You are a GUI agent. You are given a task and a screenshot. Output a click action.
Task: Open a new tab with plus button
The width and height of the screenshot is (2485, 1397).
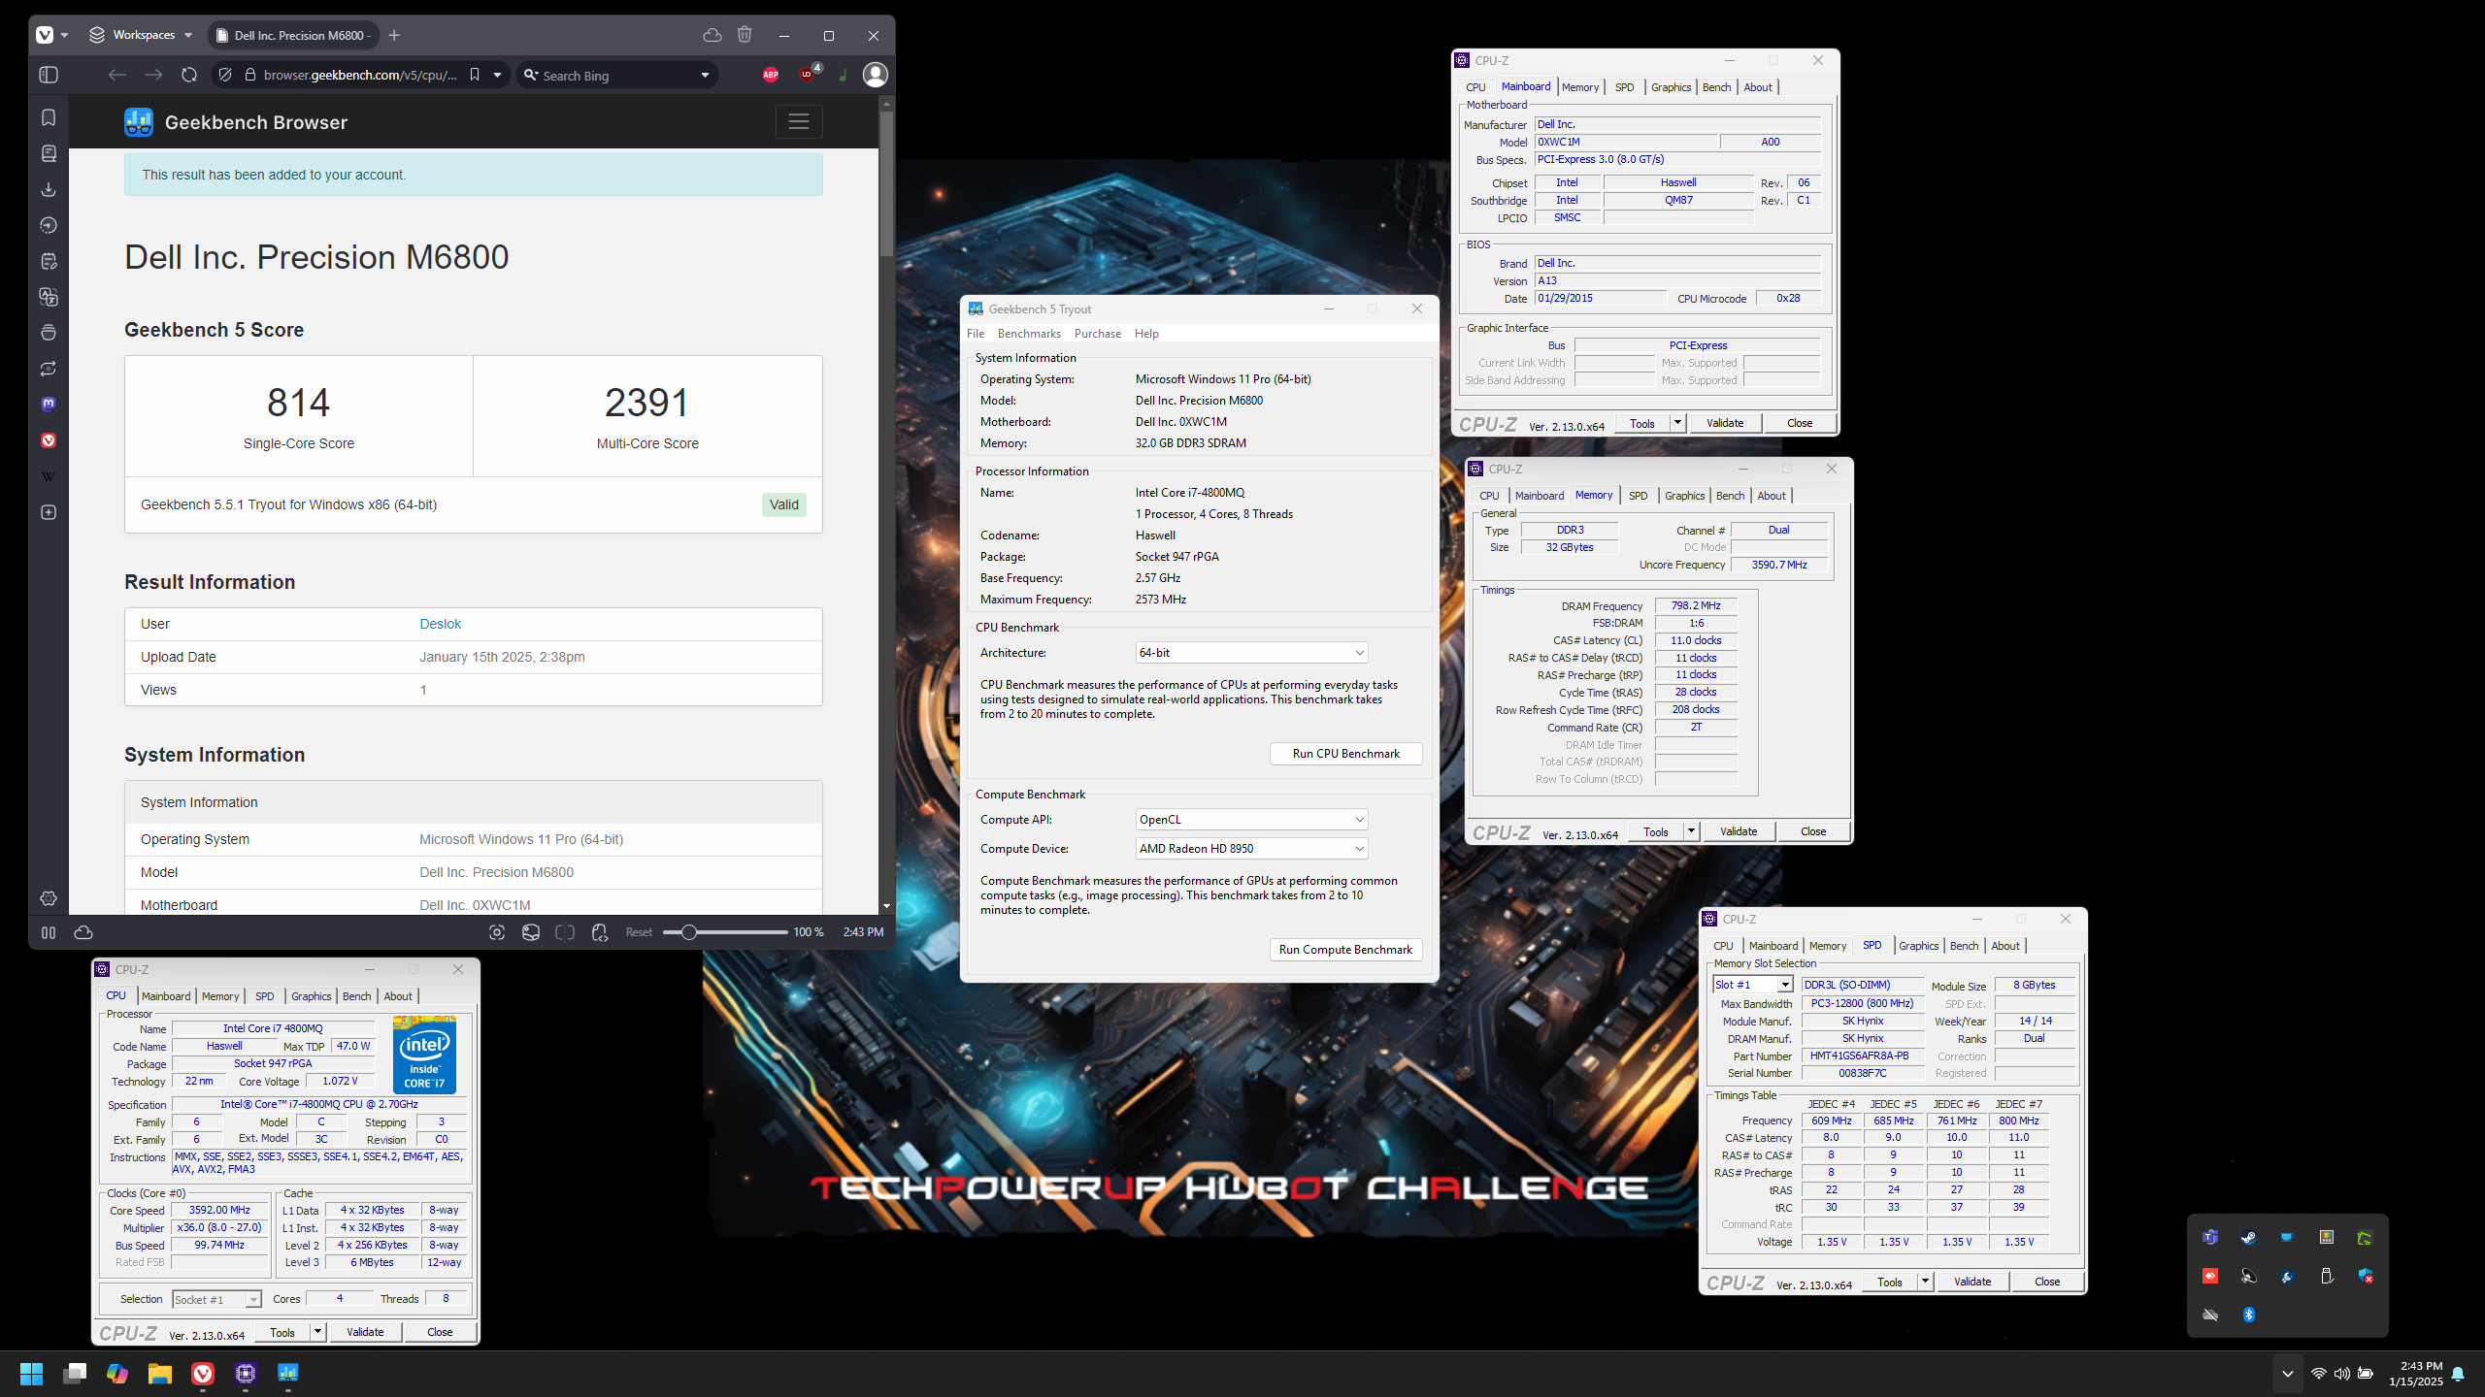click(x=394, y=35)
